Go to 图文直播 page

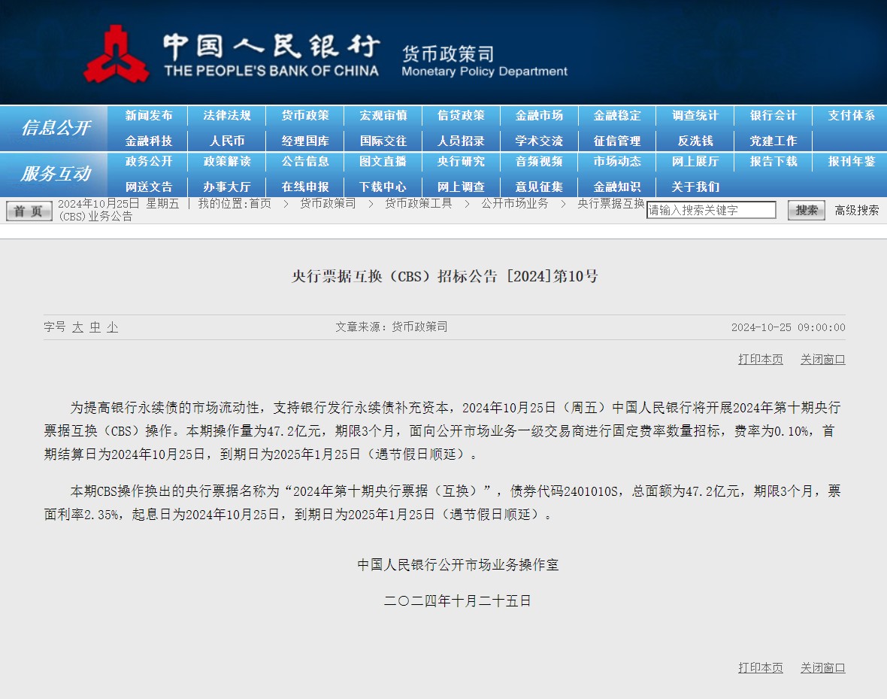point(383,162)
